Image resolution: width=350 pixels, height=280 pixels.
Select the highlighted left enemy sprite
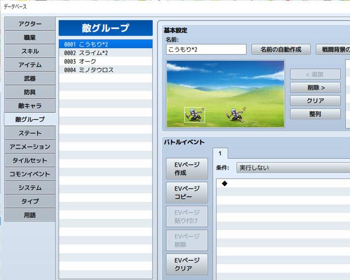(x=195, y=115)
